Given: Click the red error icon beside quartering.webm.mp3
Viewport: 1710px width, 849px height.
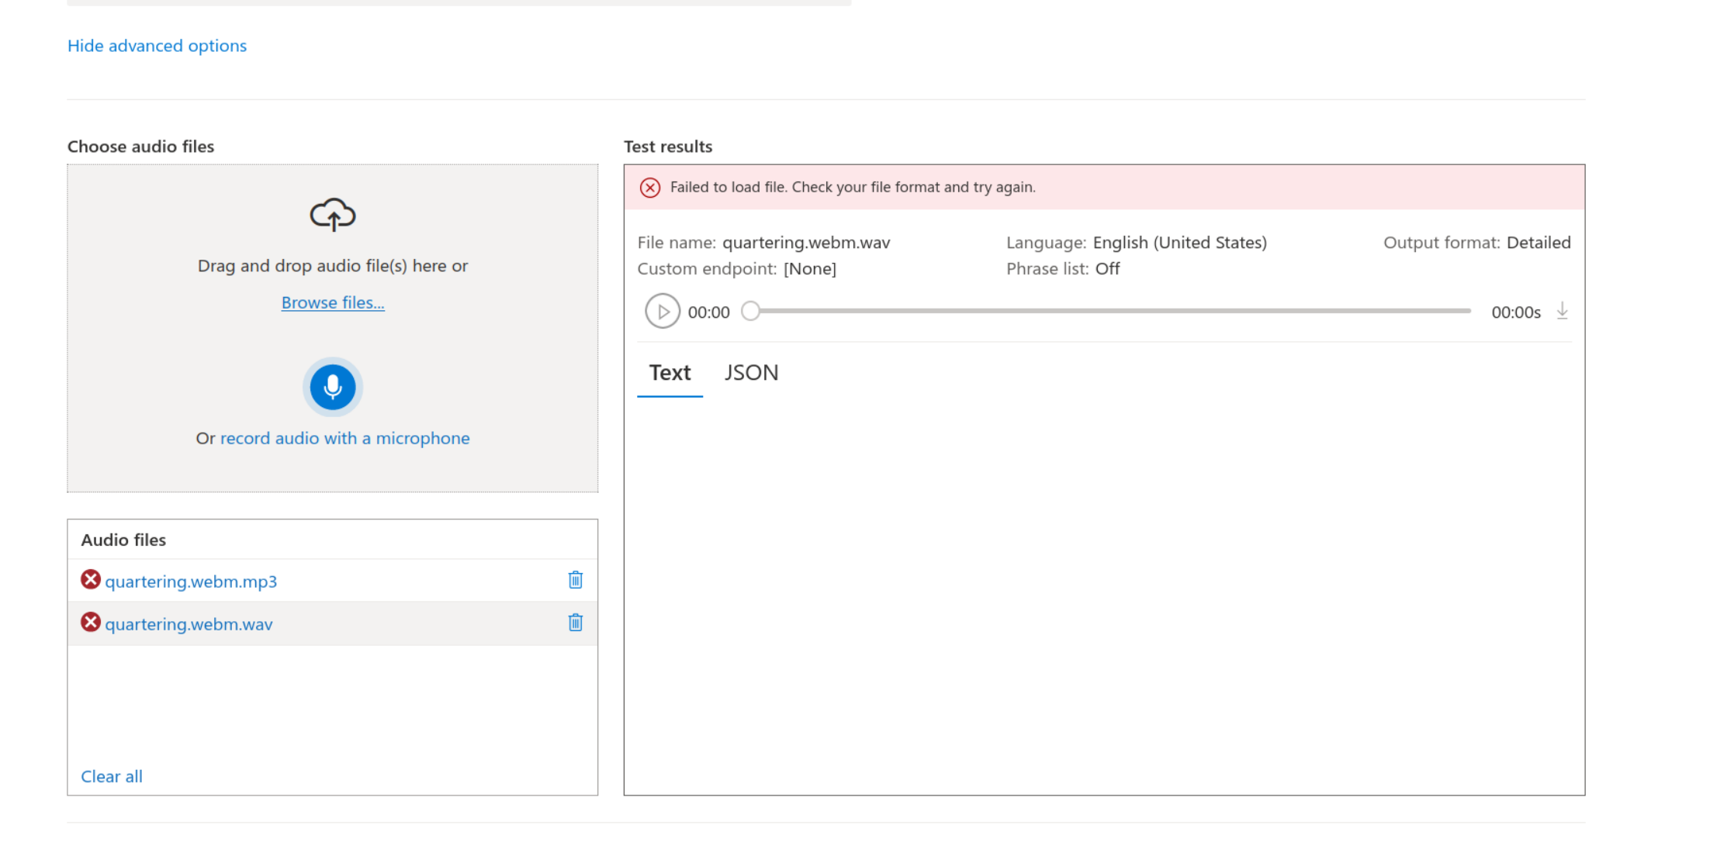Looking at the screenshot, I should click(91, 579).
